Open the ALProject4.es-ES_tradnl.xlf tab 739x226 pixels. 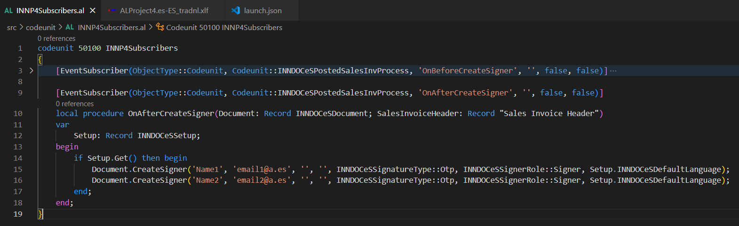click(164, 10)
